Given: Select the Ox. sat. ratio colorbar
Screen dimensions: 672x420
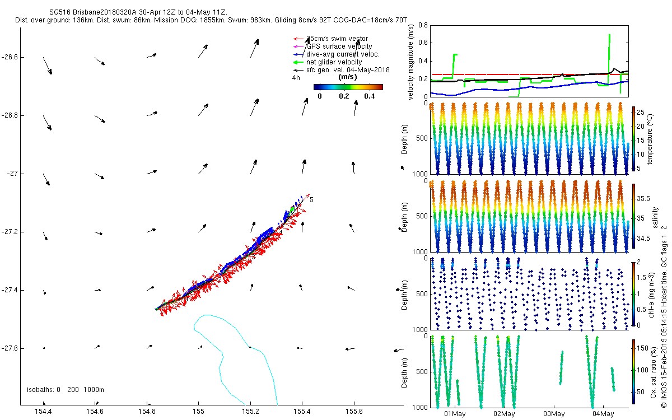Looking at the screenshot, I should 634,369.
